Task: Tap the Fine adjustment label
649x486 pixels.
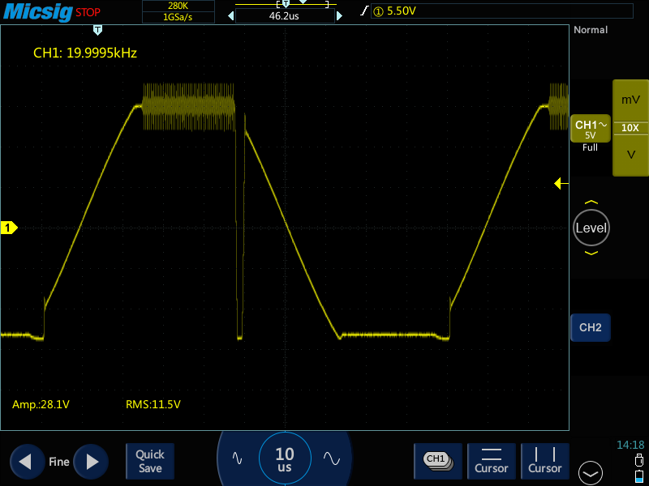Action: [x=59, y=462]
